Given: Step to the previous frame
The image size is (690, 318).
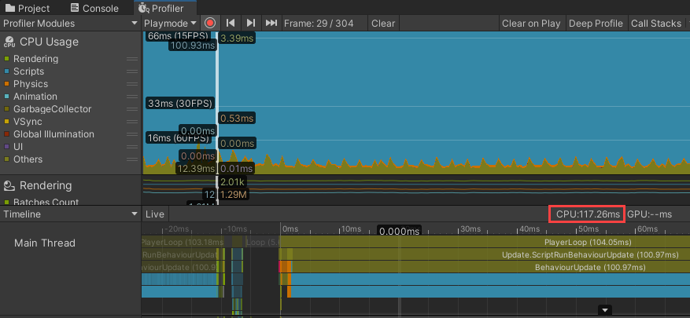Looking at the screenshot, I should pyautogui.click(x=231, y=24).
